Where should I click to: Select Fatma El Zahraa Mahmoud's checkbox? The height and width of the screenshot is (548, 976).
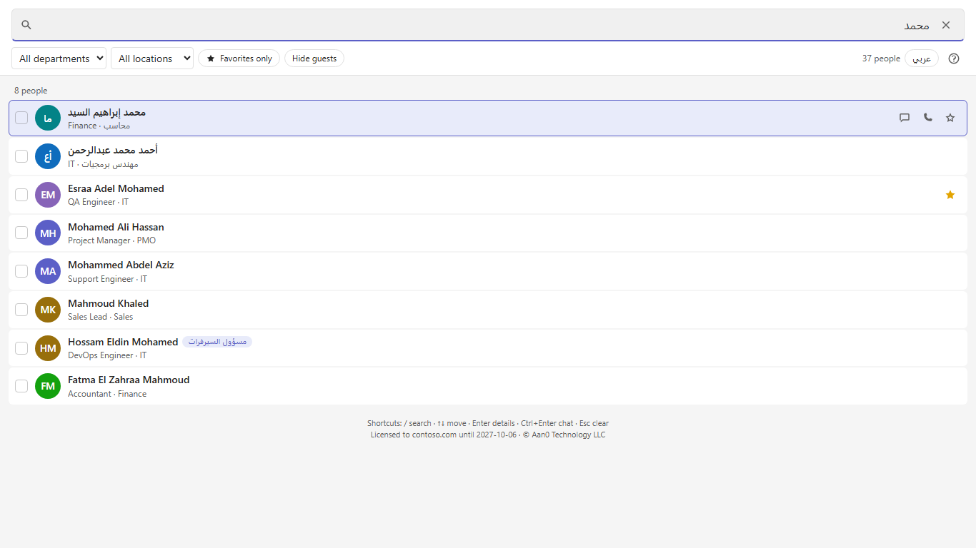coord(21,386)
